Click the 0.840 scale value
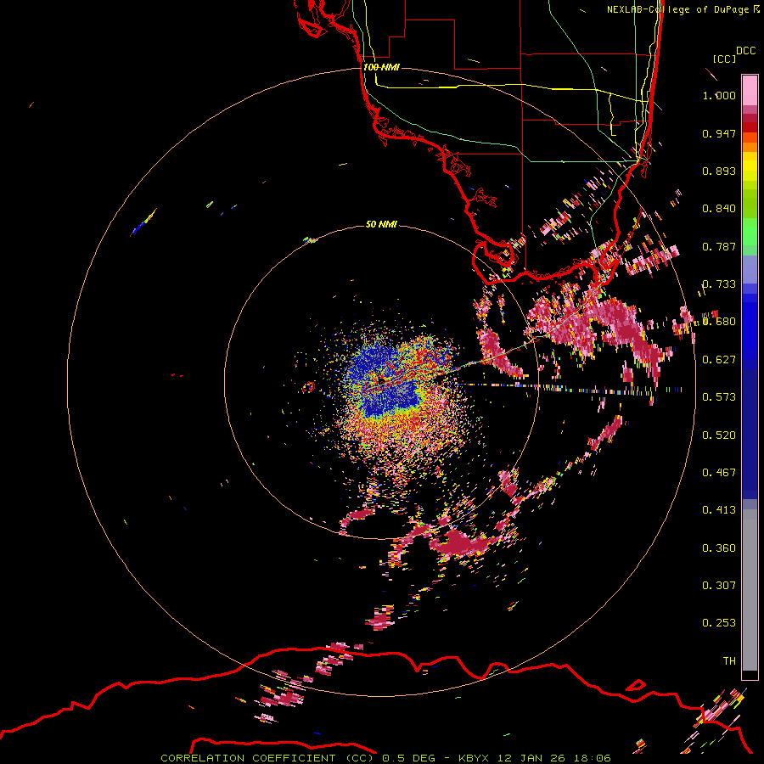Viewport: 764px width, 764px height. (x=719, y=209)
